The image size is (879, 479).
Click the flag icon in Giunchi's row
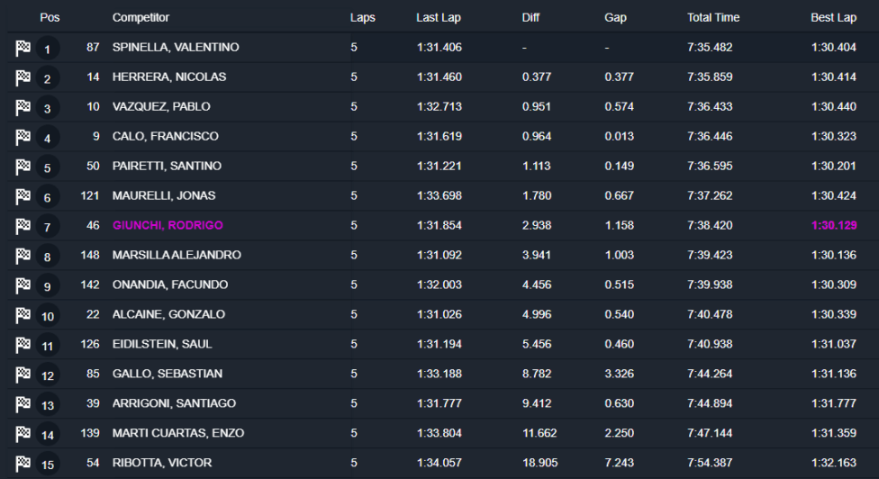pyautogui.click(x=23, y=227)
